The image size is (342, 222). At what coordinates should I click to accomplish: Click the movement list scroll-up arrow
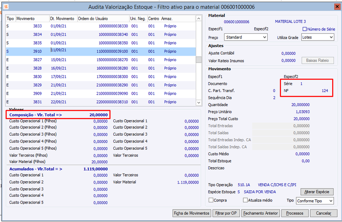[x=198, y=18]
